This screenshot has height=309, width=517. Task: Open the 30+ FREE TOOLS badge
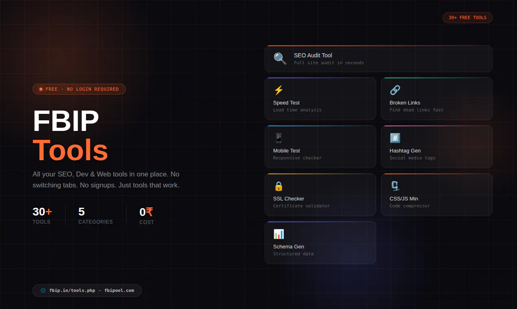click(467, 17)
